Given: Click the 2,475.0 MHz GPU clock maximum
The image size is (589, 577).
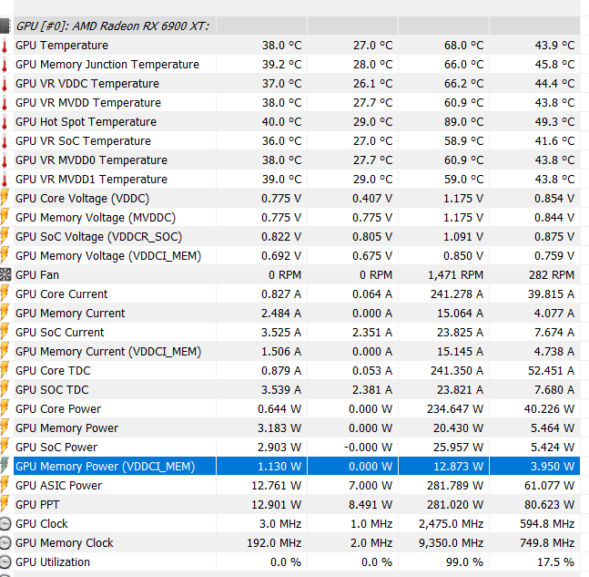Looking at the screenshot, I should tap(452, 523).
